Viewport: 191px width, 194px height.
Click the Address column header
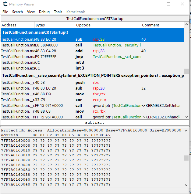click(17, 25)
